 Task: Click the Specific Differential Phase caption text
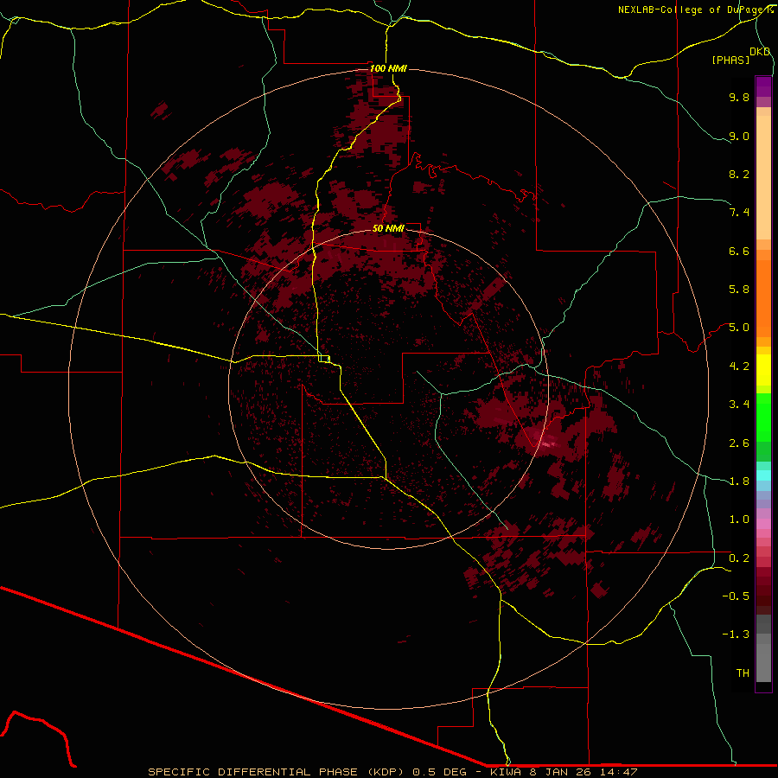(392, 771)
